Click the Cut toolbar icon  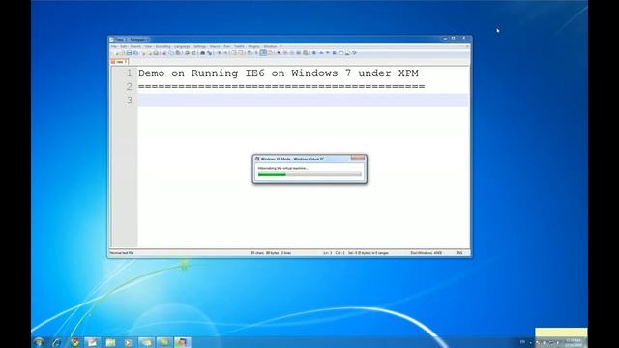tap(164, 53)
